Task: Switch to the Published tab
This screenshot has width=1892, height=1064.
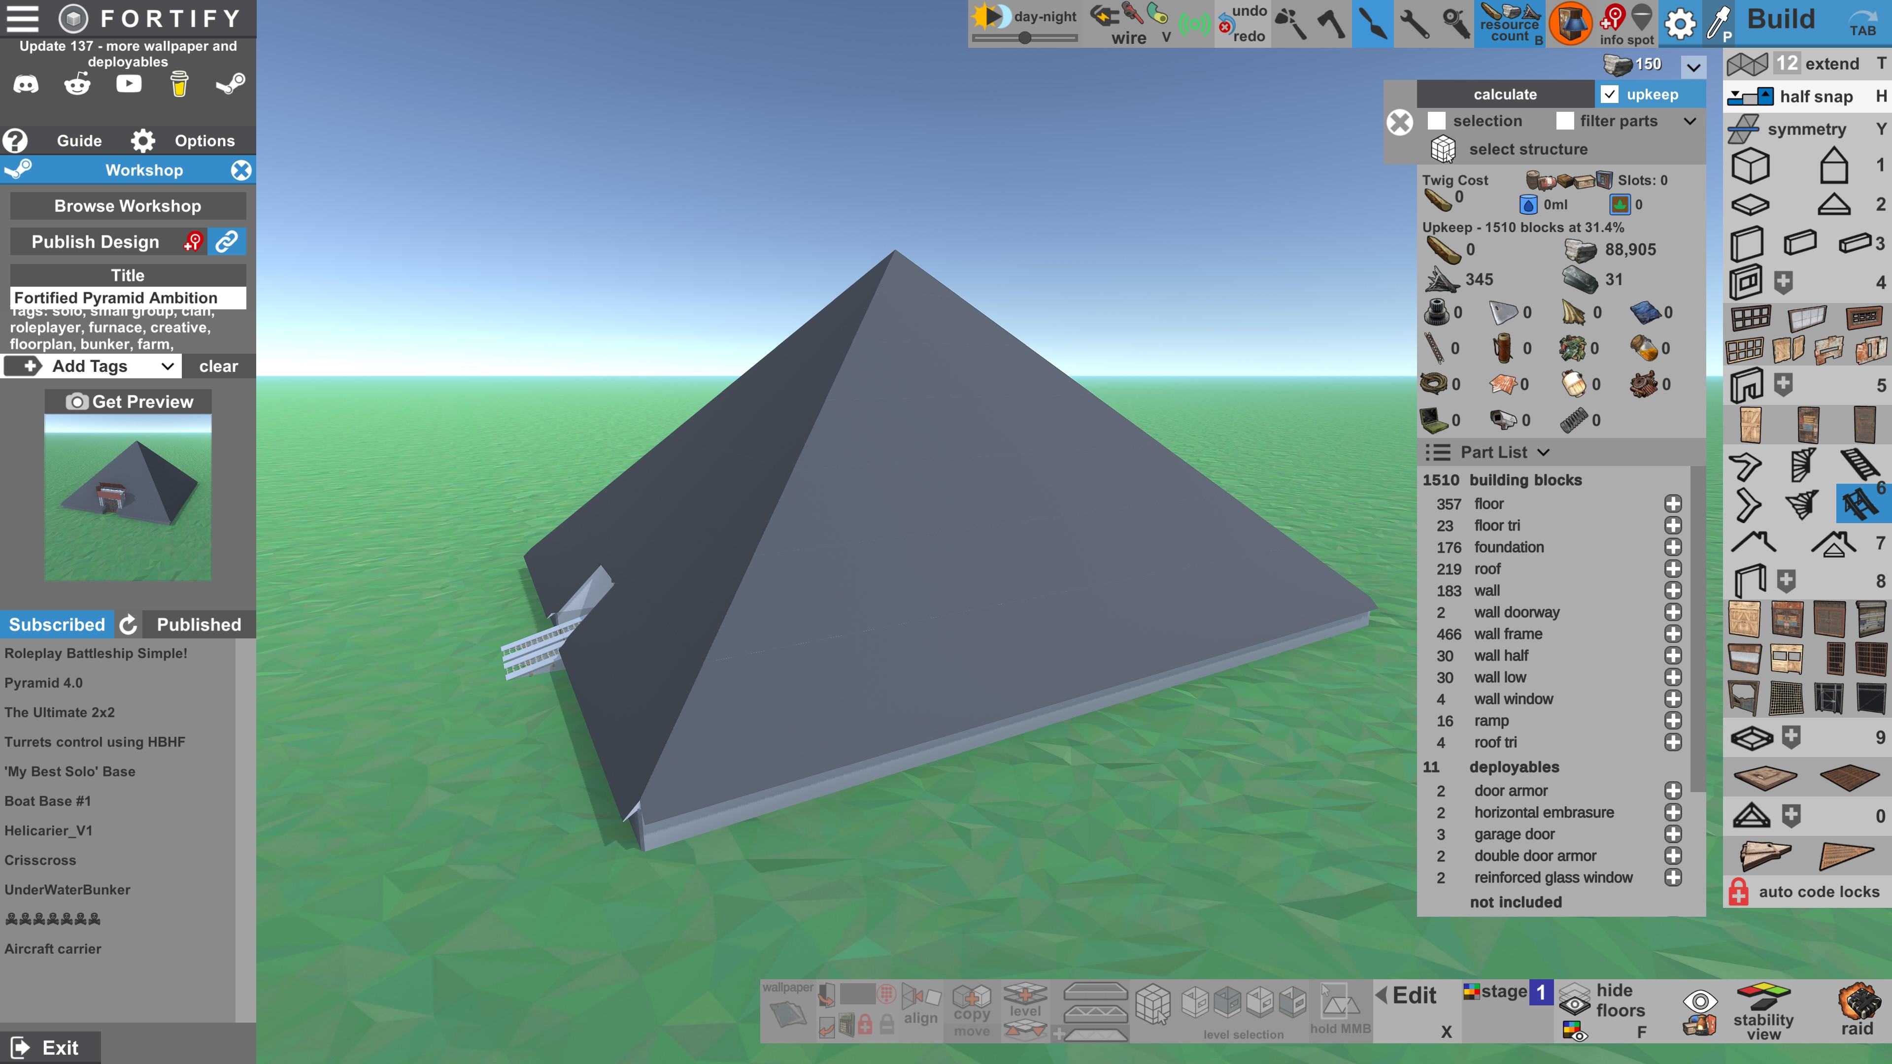Action: [x=198, y=624]
